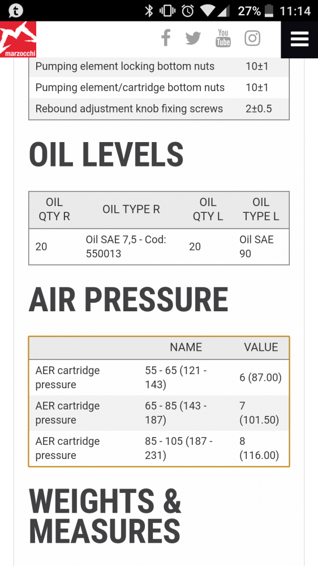Screen dimensions: 318x566
Task: Open the Facebook page icon
Action: (x=166, y=38)
